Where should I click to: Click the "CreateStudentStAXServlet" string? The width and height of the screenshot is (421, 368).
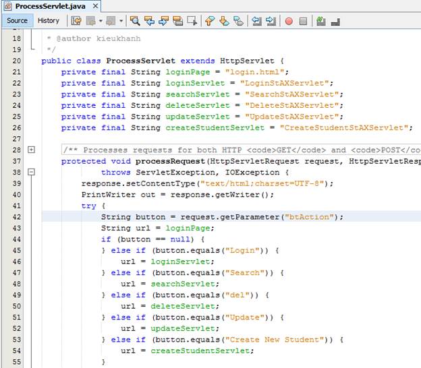(344, 127)
